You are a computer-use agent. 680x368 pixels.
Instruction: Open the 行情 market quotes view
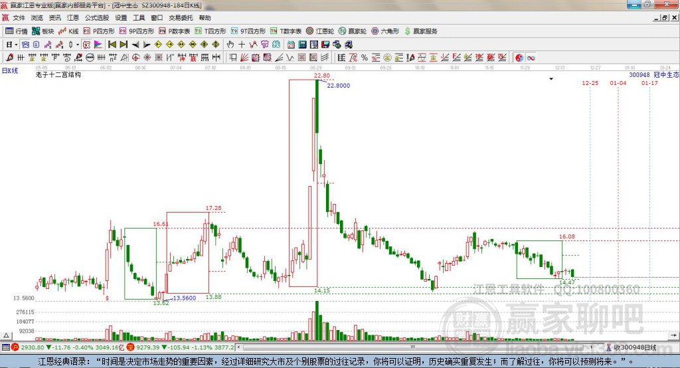16,31
